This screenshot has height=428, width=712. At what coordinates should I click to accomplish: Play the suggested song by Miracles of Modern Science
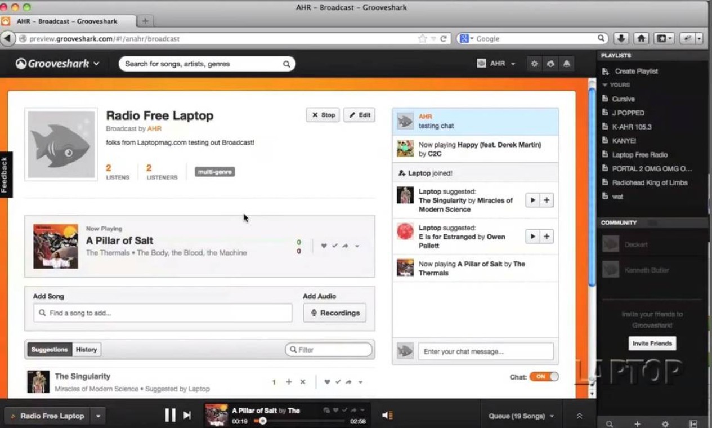coord(532,200)
